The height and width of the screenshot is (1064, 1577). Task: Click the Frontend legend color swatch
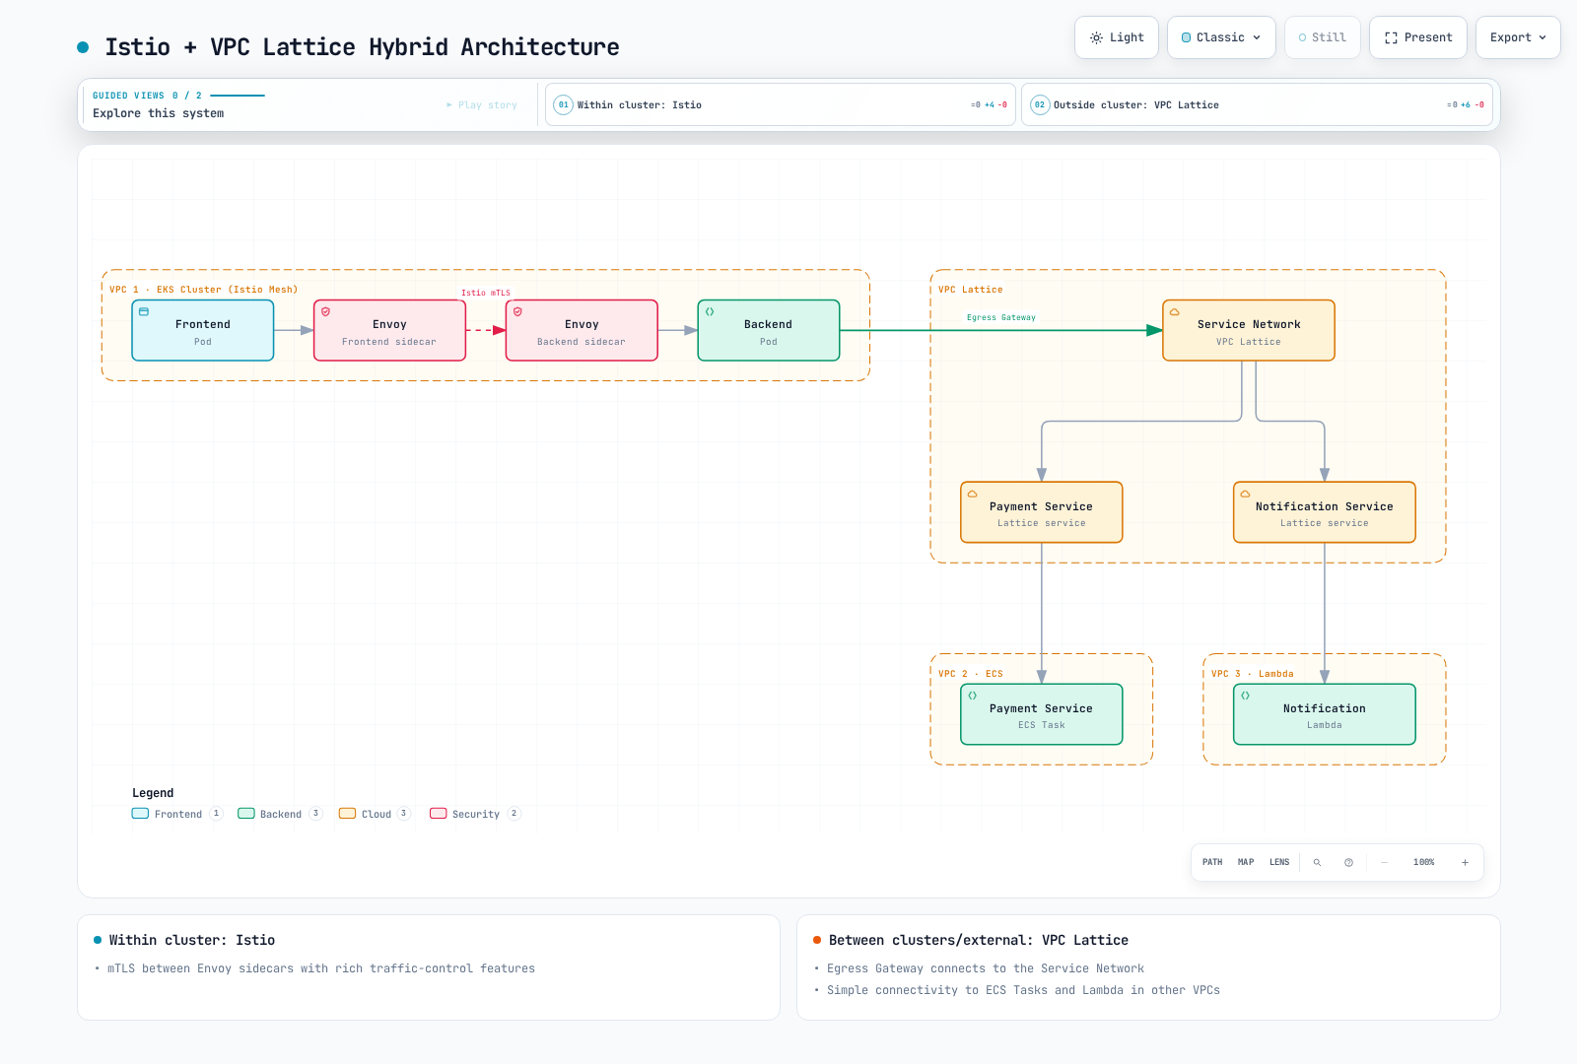[140, 814]
